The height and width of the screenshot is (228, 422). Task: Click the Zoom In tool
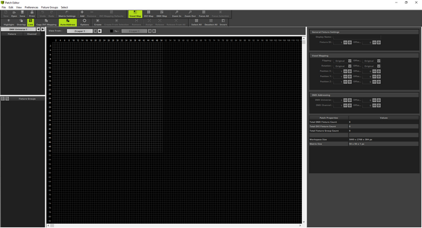coord(176,14)
